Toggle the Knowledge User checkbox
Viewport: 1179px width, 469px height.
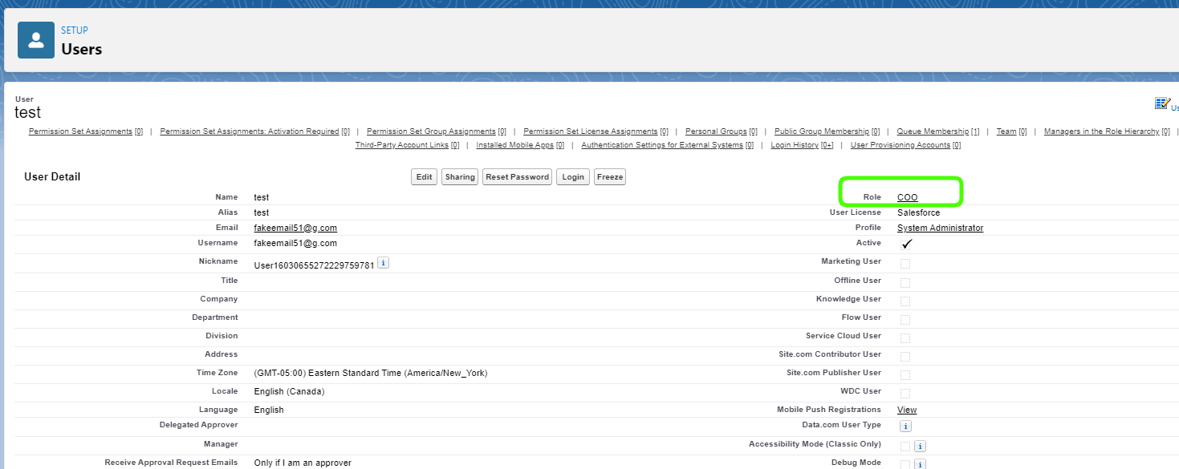905,301
